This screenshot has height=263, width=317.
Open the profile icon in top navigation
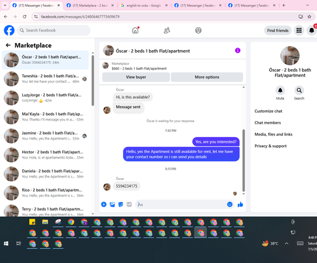pos(198,30)
